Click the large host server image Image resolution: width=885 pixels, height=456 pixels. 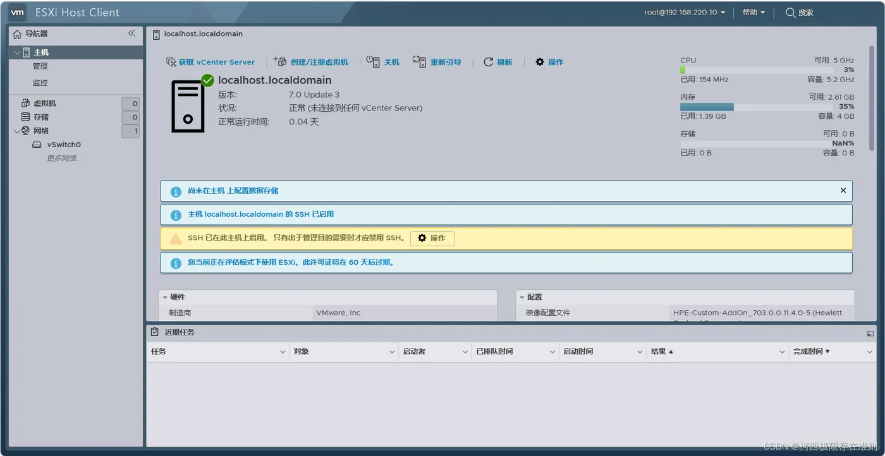click(x=188, y=106)
